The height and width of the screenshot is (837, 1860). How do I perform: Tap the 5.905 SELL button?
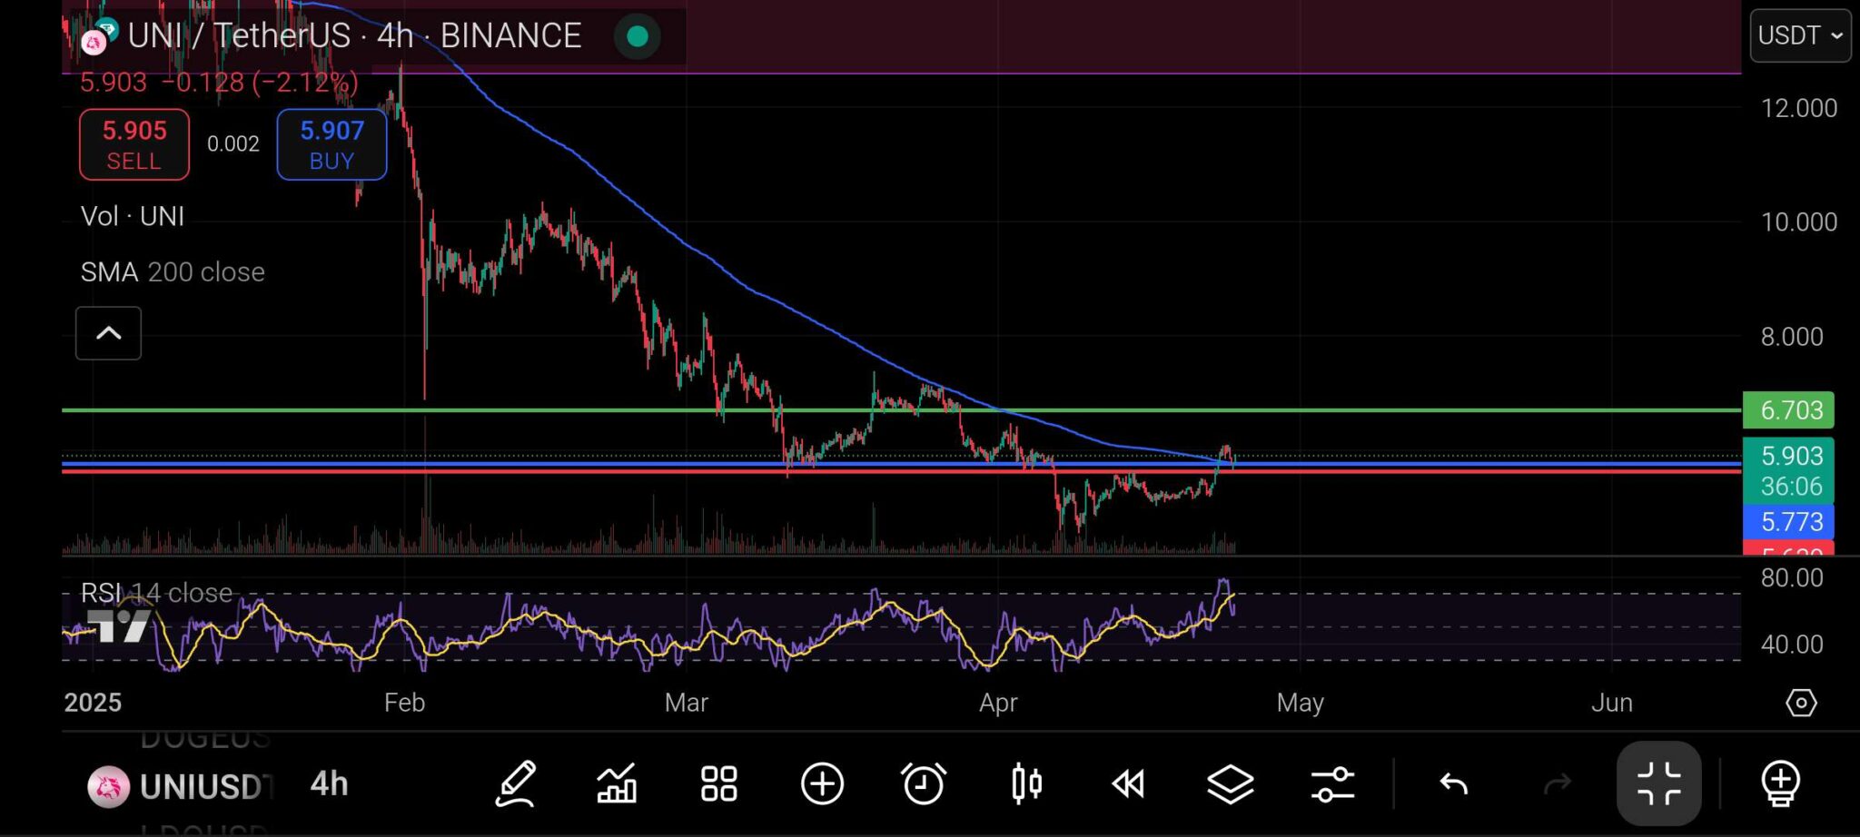pyautogui.click(x=134, y=144)
